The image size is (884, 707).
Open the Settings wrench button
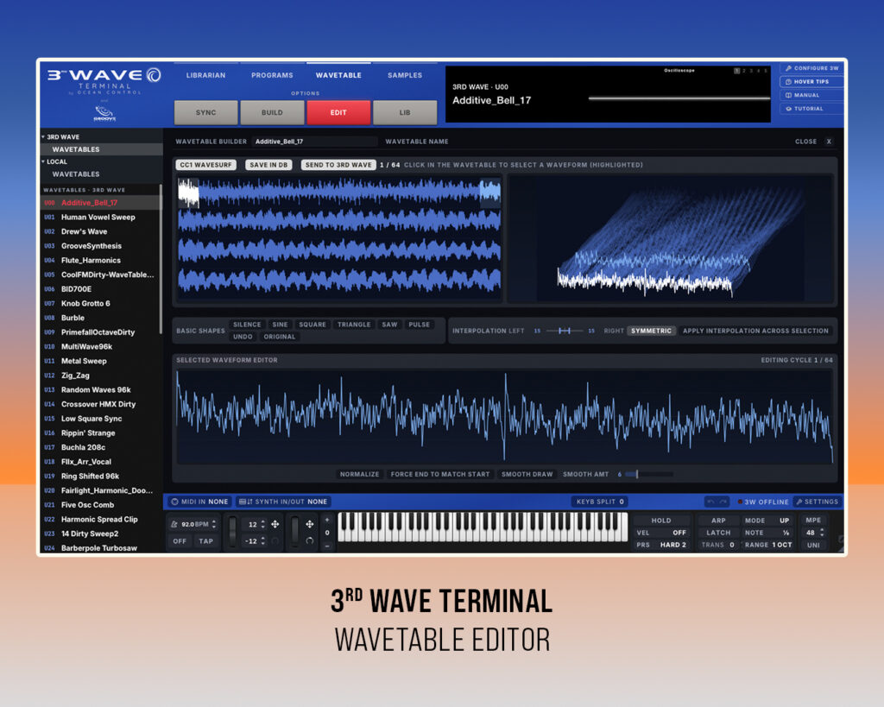(x=817, y=502)
